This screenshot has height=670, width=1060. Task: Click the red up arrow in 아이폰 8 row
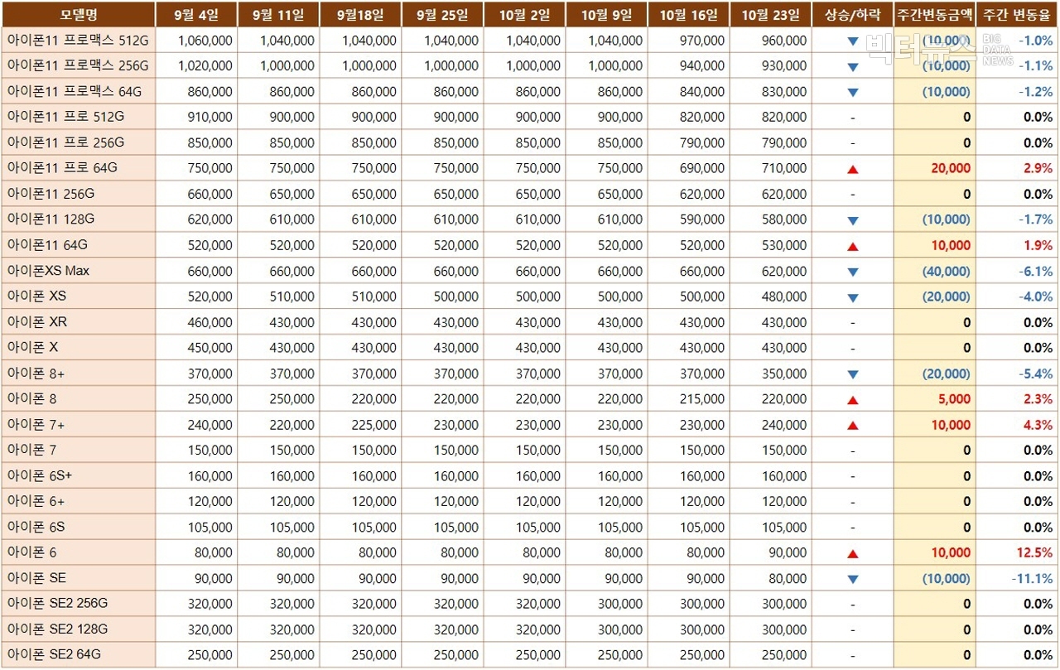pyautogui.click(x=853, y=400)
